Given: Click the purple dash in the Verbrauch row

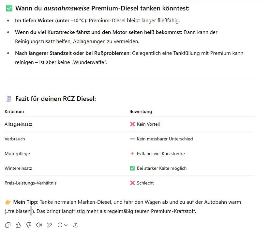Looking at the screenshot, I should [132, 139].
